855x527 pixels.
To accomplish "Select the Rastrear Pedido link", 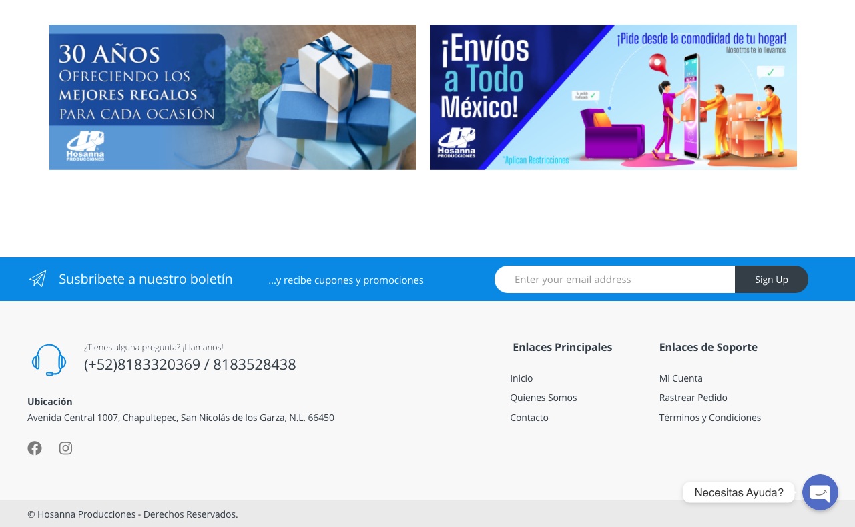I will 693,398.
